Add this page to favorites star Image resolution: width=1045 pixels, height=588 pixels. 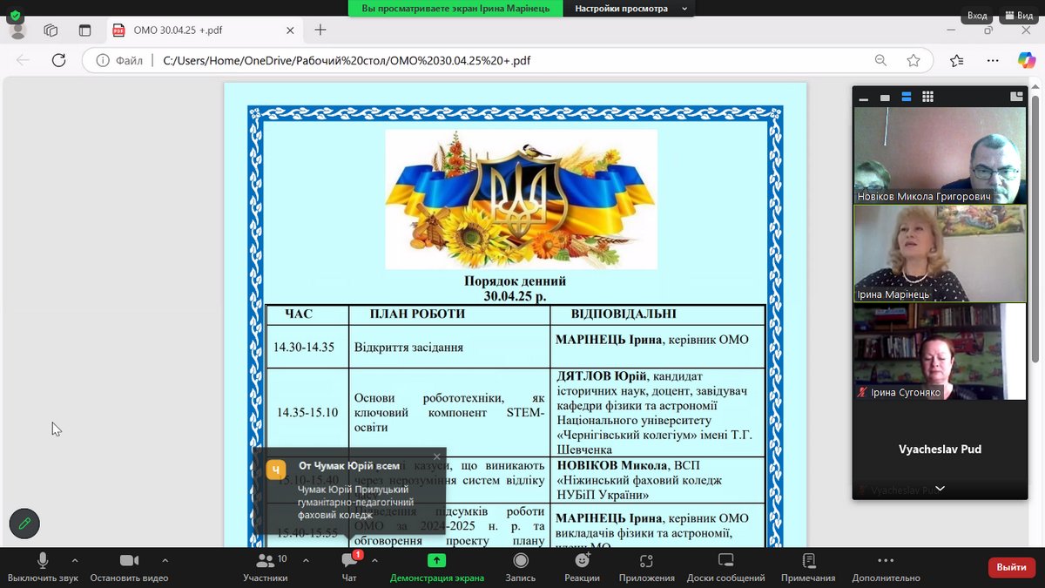[x=914, y=61]
